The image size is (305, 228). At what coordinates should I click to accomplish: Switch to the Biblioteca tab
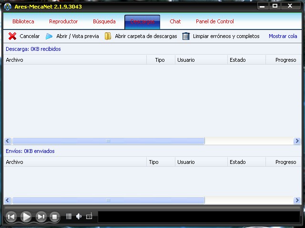(x=23, y=21)
